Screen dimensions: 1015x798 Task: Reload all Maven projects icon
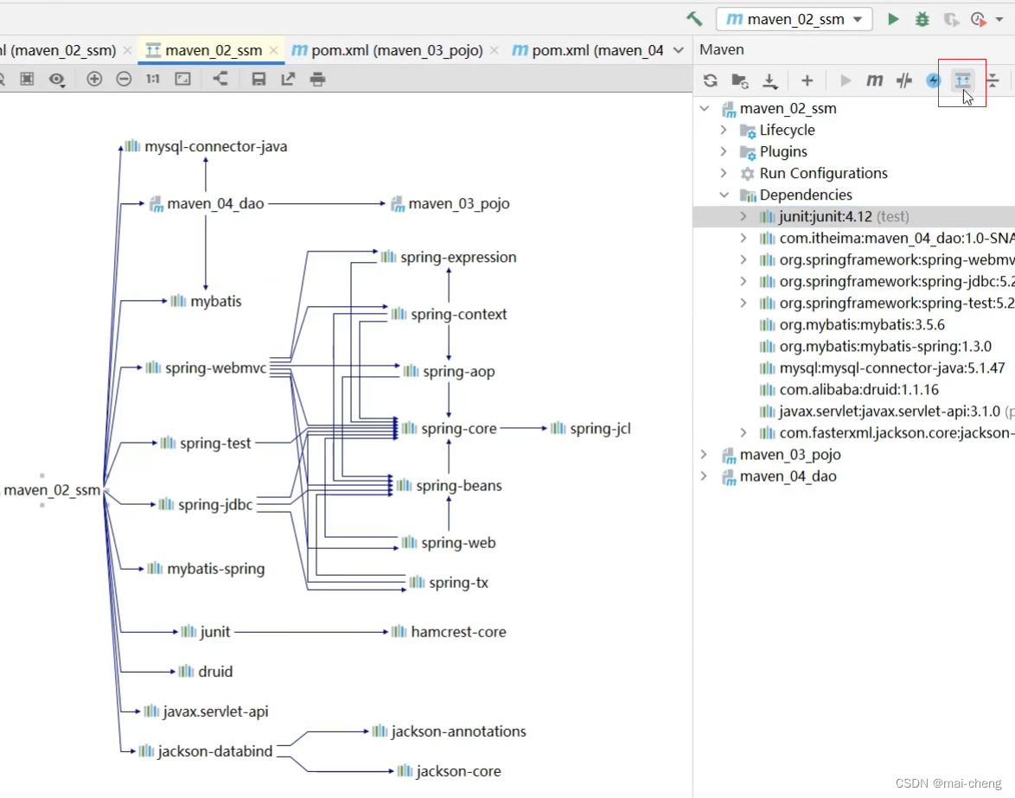click(x=710, y=80)
